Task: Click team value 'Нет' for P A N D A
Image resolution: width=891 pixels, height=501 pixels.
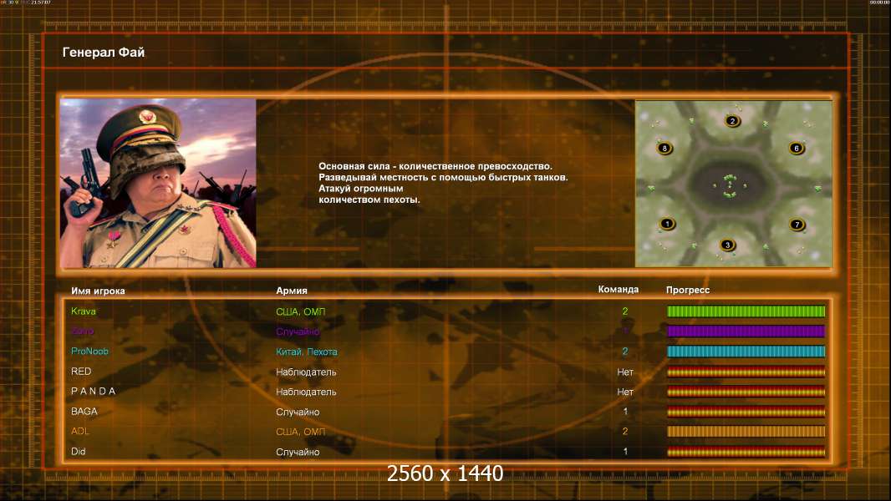Action: tap(625, 392)
